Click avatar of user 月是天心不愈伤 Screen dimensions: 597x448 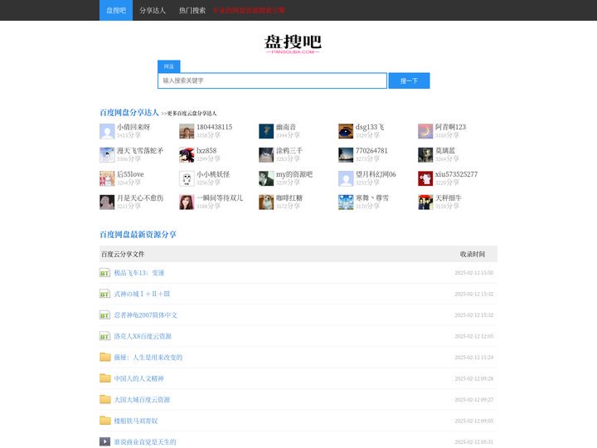pos(107,202)
